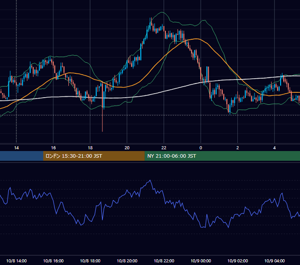Click the 10/9 04:00 time label
The width and height of the screenshot is (300, 265).
click(274, 261)
